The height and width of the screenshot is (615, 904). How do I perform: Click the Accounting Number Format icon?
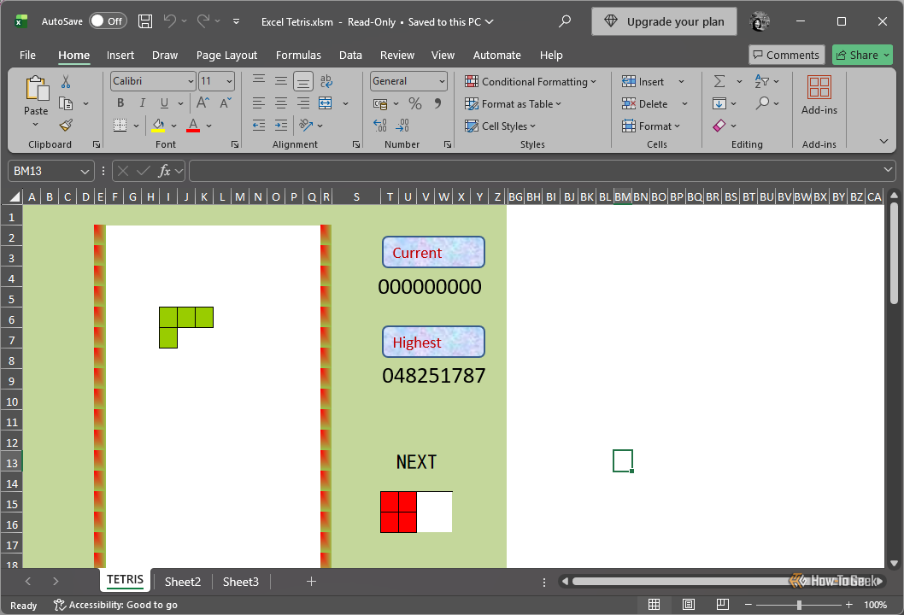(x=380, y=103)
